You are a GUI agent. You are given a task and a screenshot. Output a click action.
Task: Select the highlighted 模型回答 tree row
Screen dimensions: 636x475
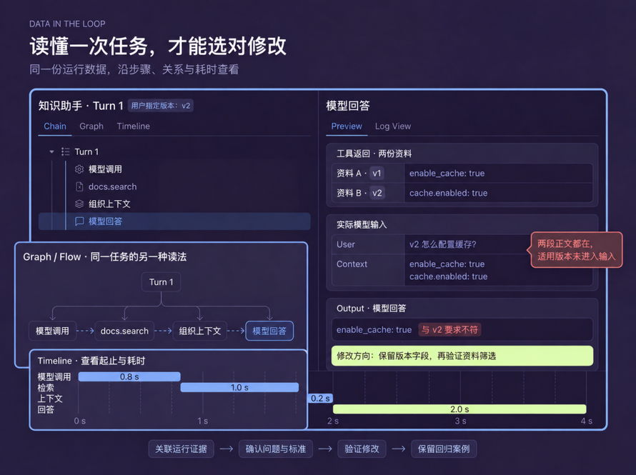(174, 221)
